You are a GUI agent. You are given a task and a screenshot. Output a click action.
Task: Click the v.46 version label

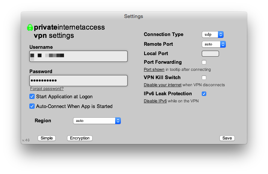point(26,140)
